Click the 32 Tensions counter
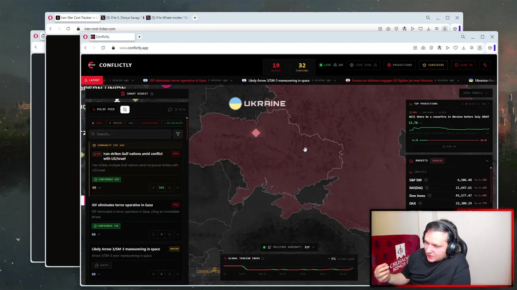Screen dimensions: 517x290 302,67
